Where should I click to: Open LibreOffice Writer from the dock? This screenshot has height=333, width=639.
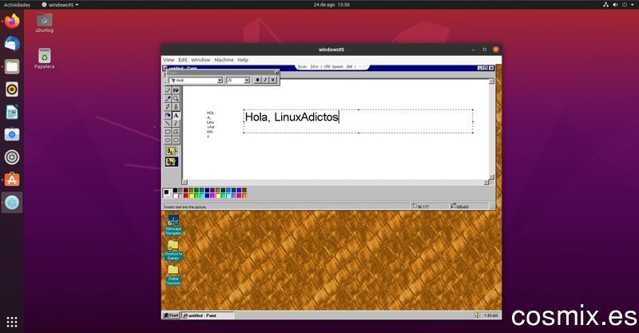(12, 112)
